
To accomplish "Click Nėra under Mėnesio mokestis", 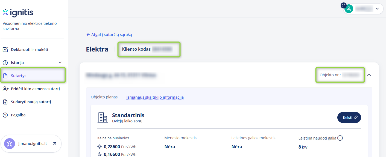I will pos(170,147).
